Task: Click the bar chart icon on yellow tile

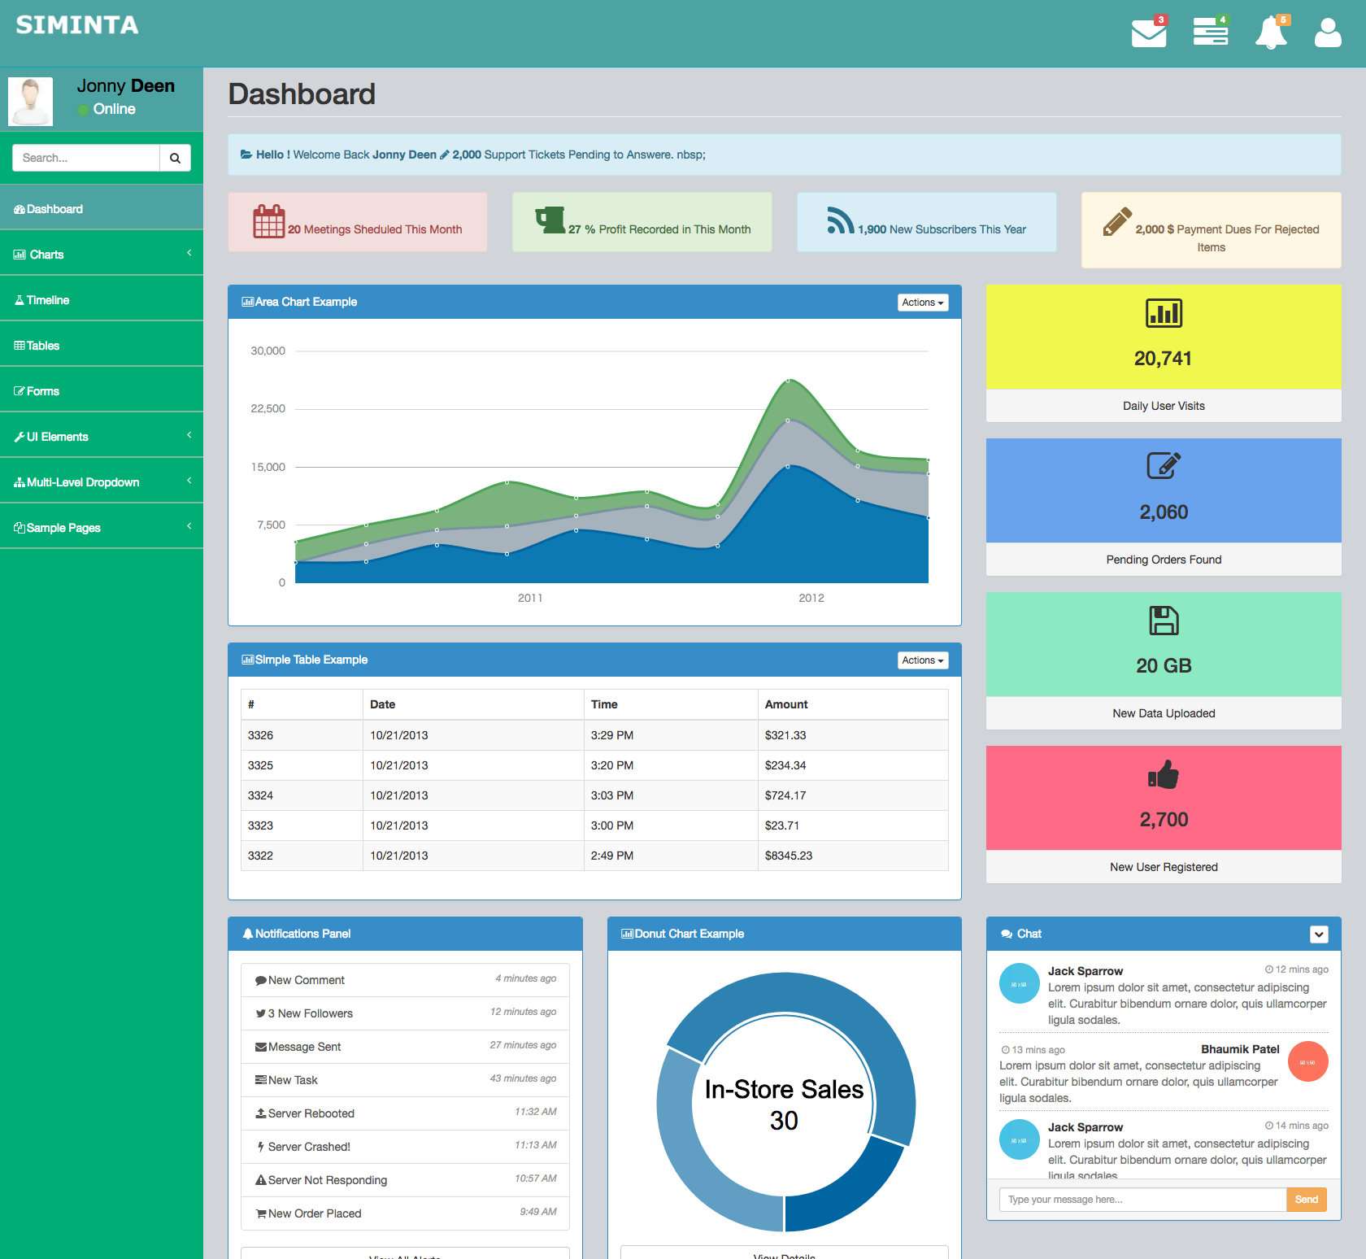Action: point(1164,313)
